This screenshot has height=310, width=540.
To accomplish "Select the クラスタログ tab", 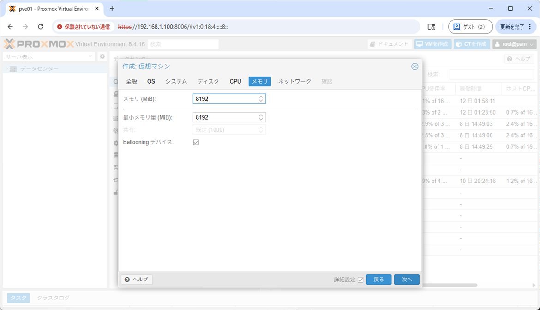I will point(53,298).
